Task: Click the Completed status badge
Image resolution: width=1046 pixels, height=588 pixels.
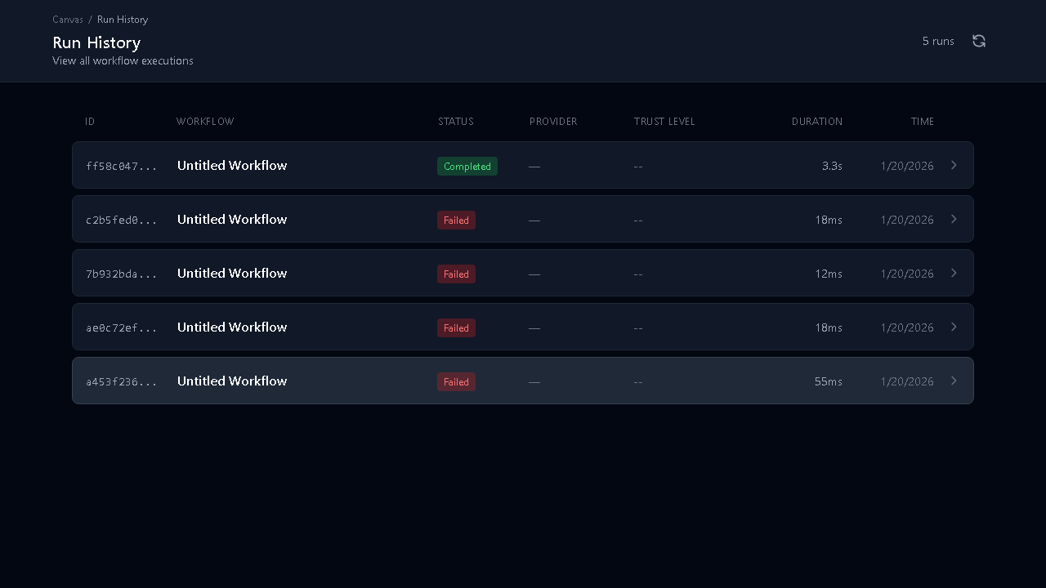Action: pos(467,166)
